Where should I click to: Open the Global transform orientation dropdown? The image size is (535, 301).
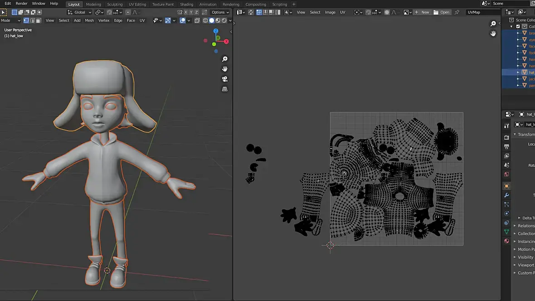[x=79, y=12]
